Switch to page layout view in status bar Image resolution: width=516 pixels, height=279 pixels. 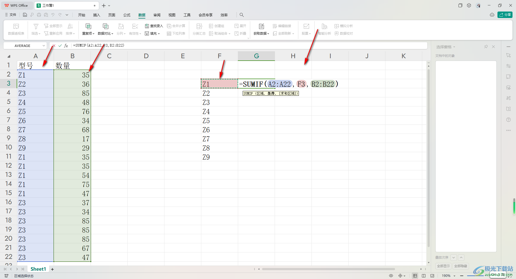432,276
